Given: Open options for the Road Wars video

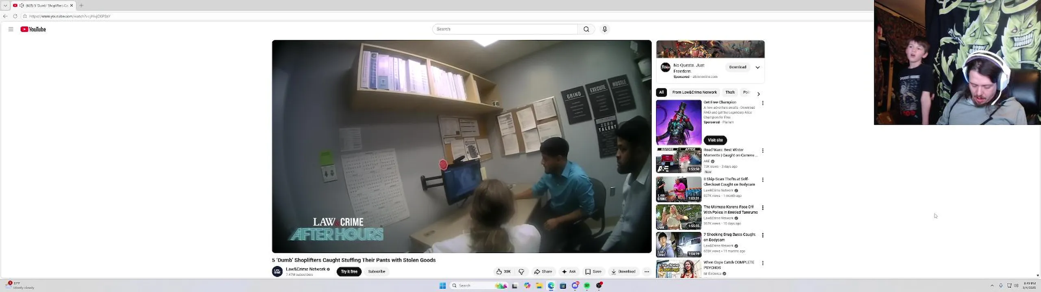Looking at the screenshot, I should tap(763, 151).
